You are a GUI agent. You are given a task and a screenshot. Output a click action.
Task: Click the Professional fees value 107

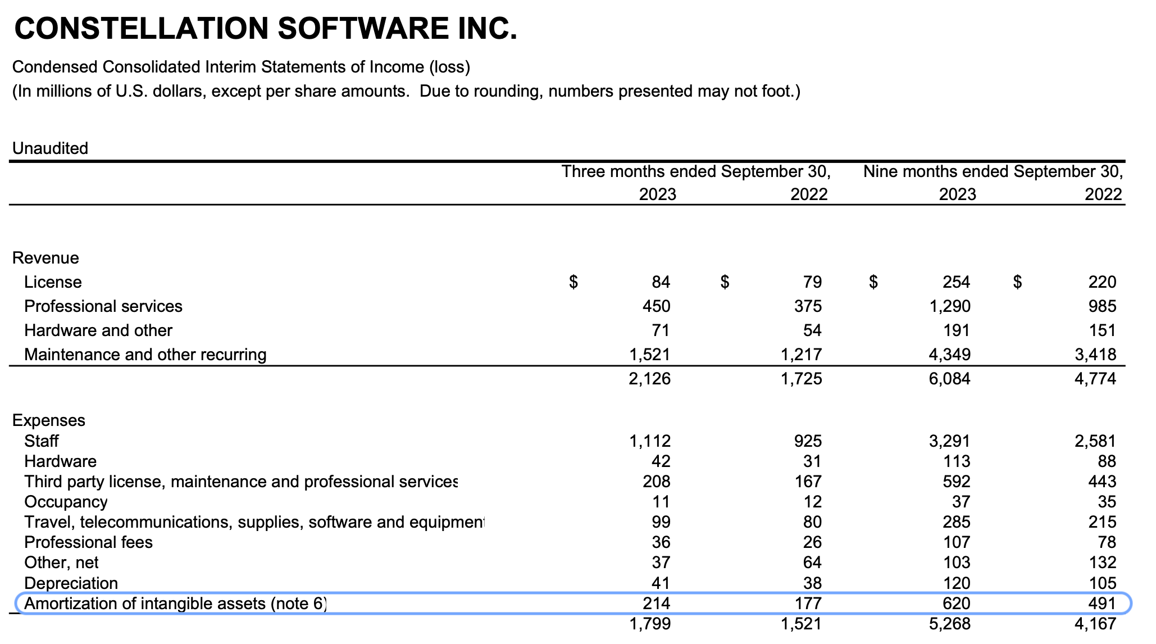click(x=957, y=542)
